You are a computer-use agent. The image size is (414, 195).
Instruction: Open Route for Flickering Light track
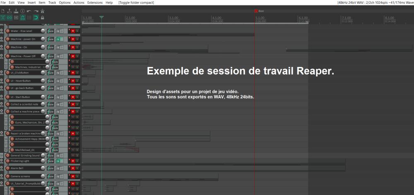[x=51, y=161]
